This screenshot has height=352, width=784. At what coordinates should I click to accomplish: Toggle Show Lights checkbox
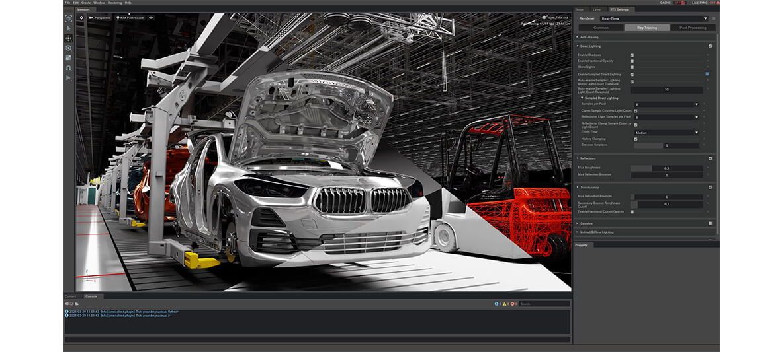(x=632, y=67)
